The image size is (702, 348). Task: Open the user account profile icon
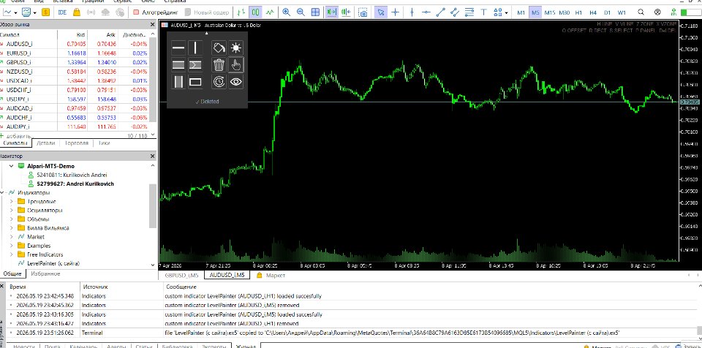click(657, 12)
